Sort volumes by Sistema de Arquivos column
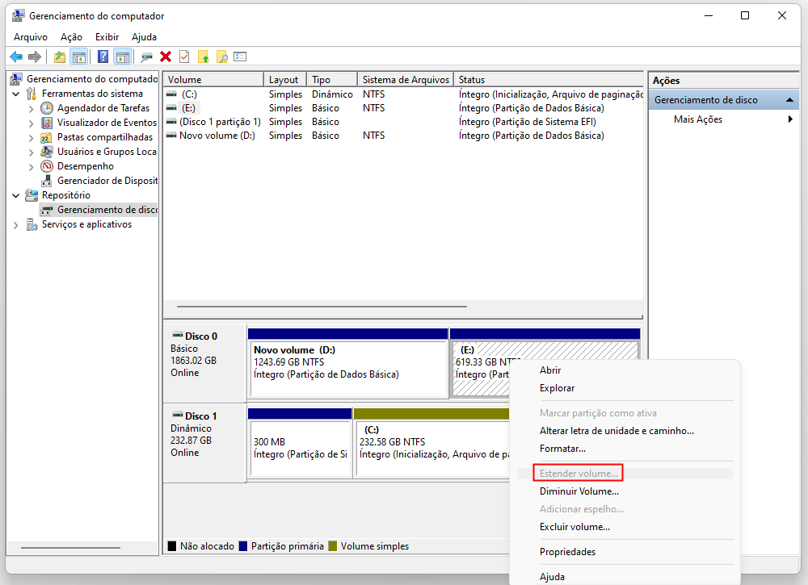Viewport: 808px width, 585px height. tap(404, 80)
